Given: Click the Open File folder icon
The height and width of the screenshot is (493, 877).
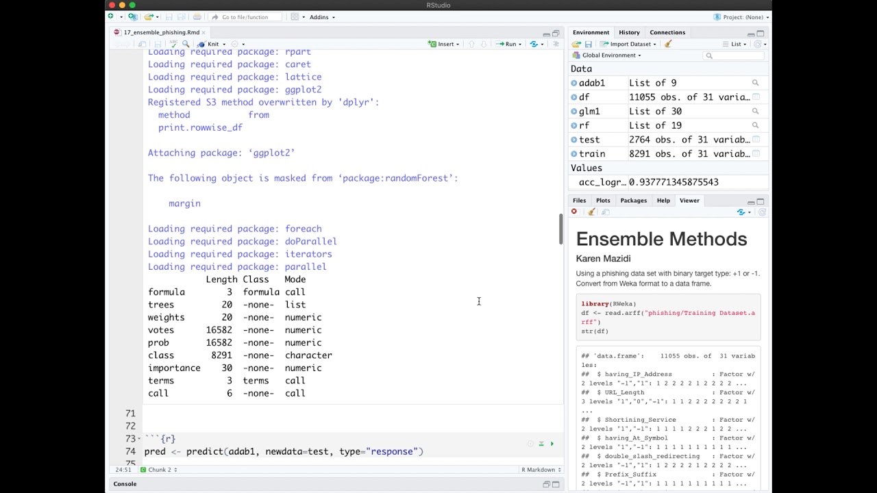Looking at the screenshot, I should pyautogui.click(x=148, y=17).
